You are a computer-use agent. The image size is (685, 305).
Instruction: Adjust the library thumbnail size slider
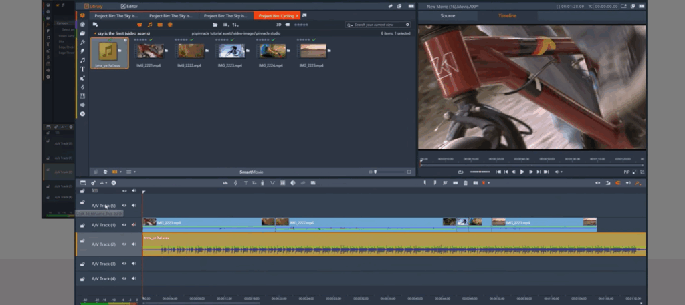[389, 172]
